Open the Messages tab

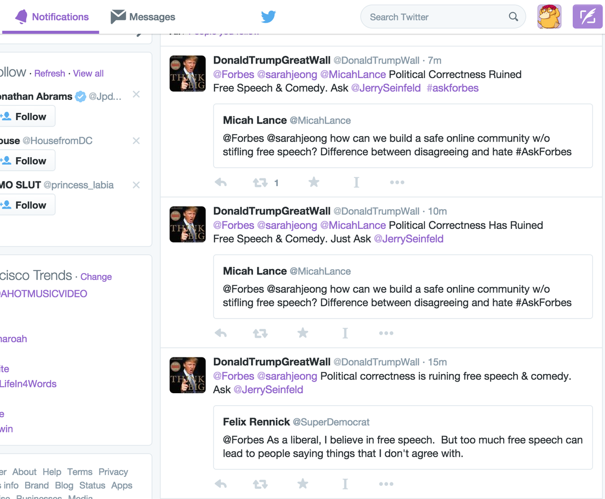pyautogui.click(x=143, y=17)
